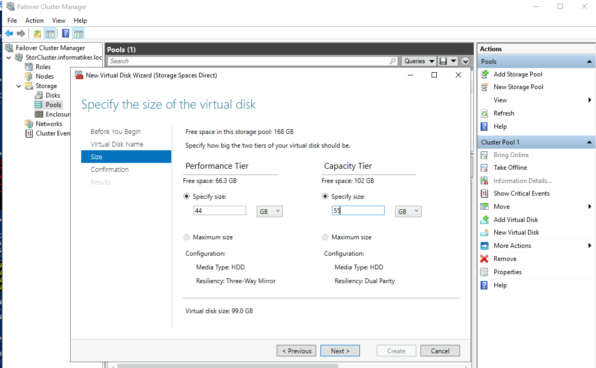Click Next in the virtual disk wizard

click(x=340, y=351)
